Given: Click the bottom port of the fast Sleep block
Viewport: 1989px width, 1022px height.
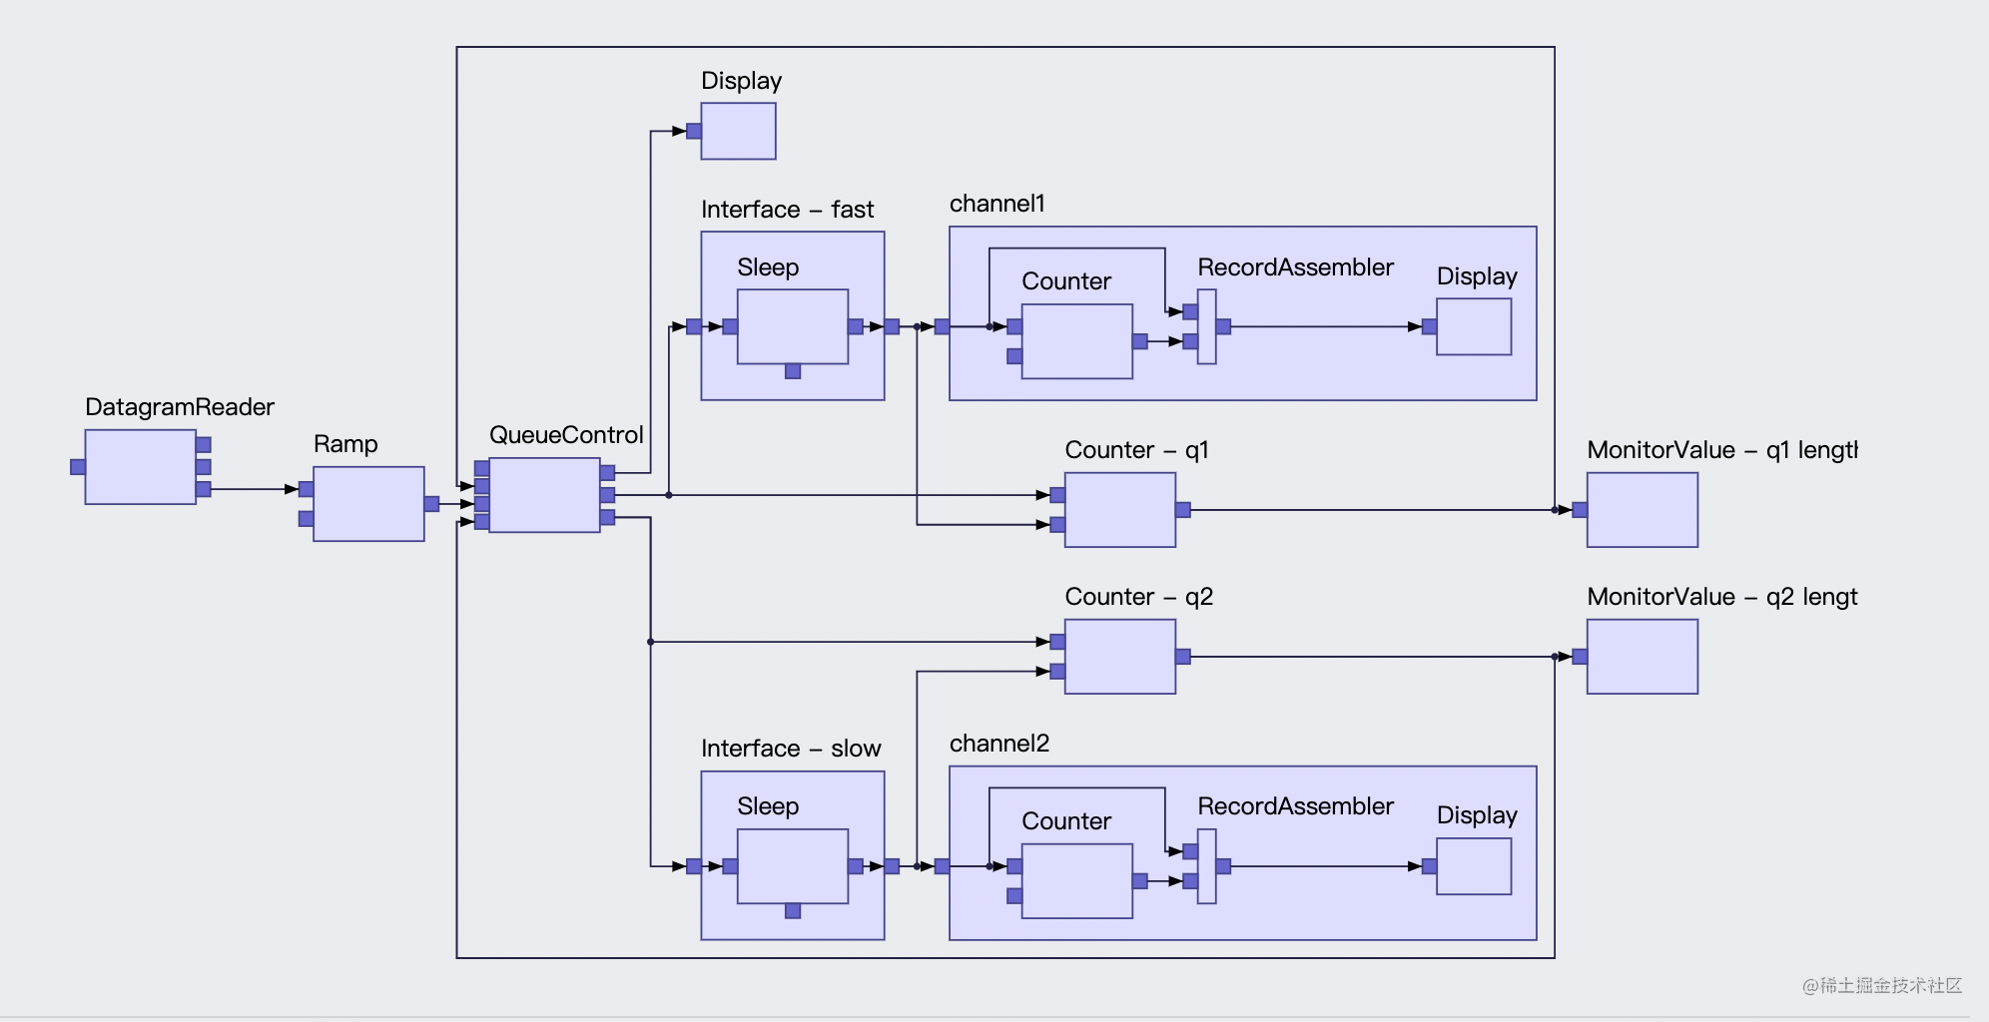Looking at the screenshot, I should pos(793,371).
